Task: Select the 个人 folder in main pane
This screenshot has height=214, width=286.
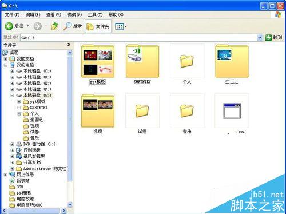Action: (x=187, y=61)
